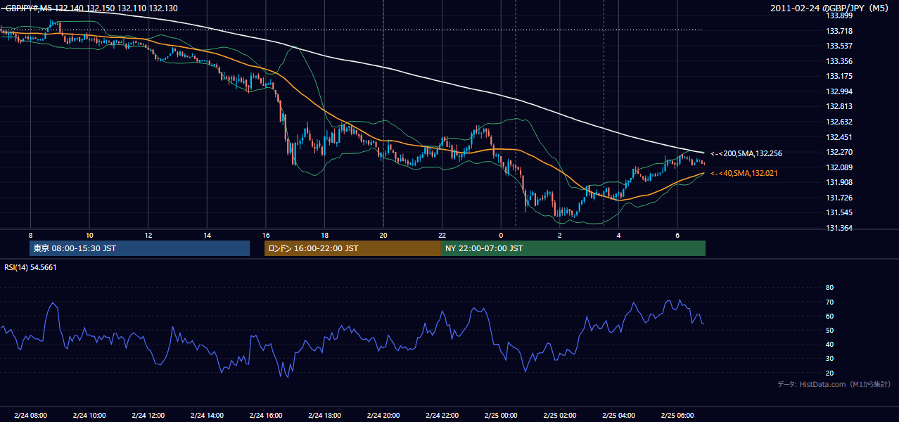Click price axis value 132.813
Image resolution: width=899 pixels, height=422 pixels.
pyautogui.click(x=839, y=107)
